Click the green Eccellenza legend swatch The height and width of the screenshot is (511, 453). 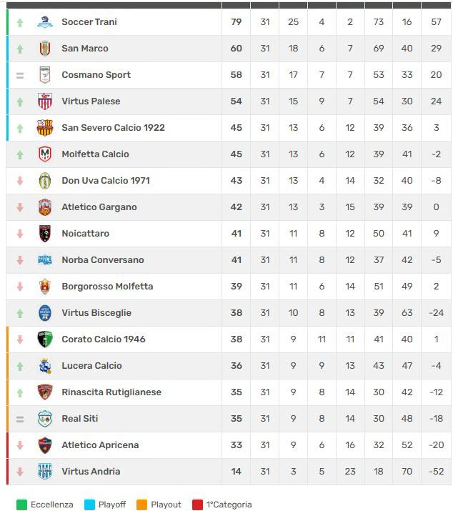(21, 505)
